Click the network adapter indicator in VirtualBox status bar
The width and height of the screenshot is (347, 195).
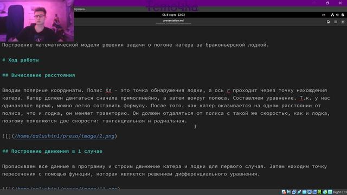click(x=294, y=192)
